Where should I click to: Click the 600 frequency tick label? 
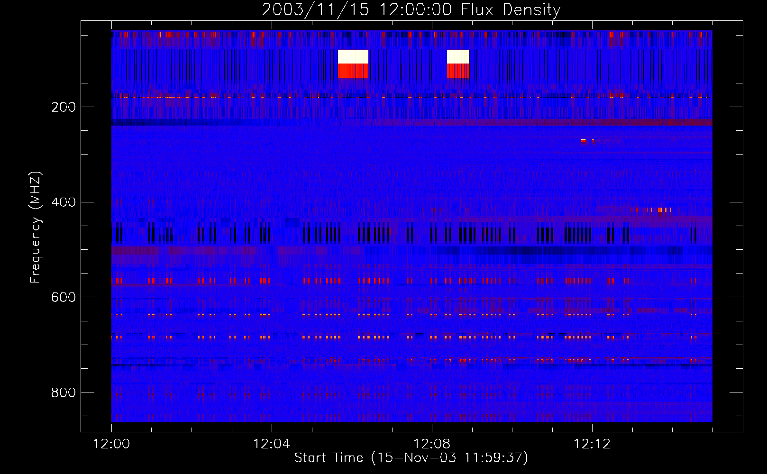(64, 297)
